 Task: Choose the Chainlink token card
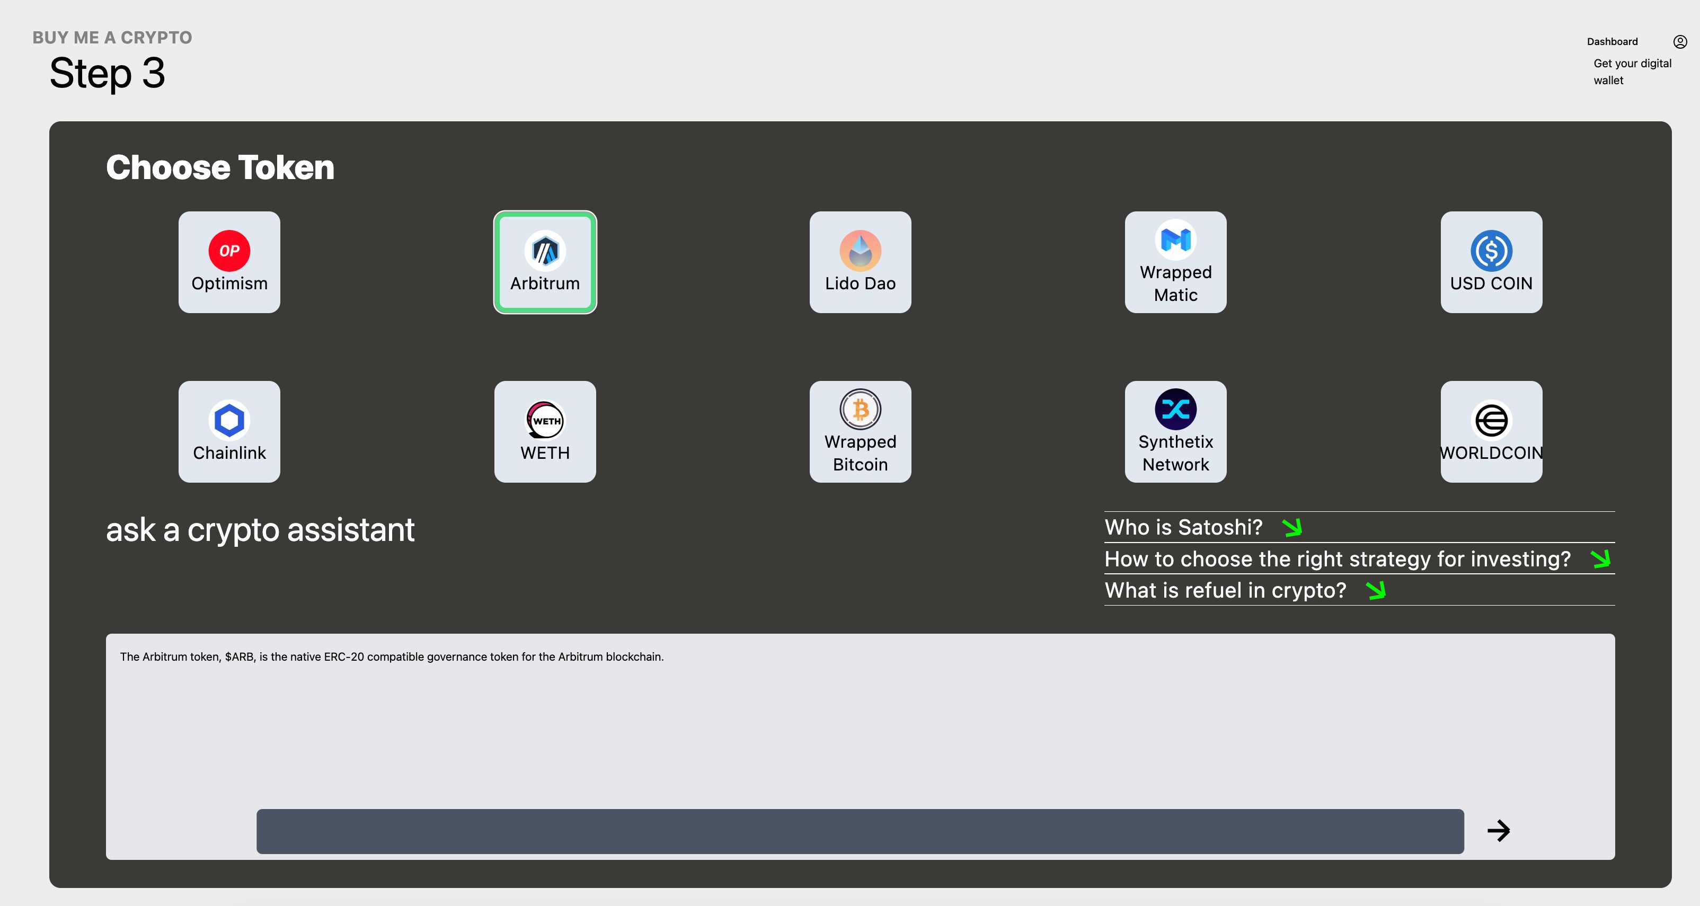(x=229, y=432)
